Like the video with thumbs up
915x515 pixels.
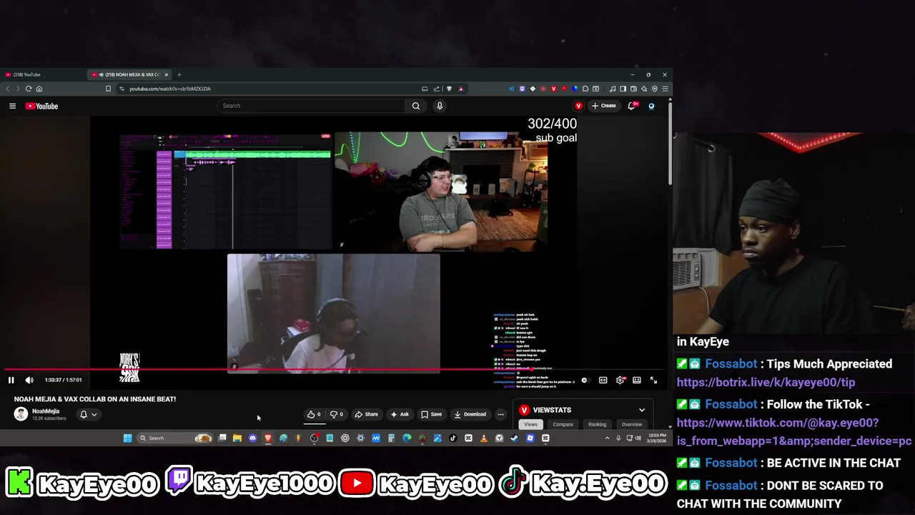[x=314, y=414]
